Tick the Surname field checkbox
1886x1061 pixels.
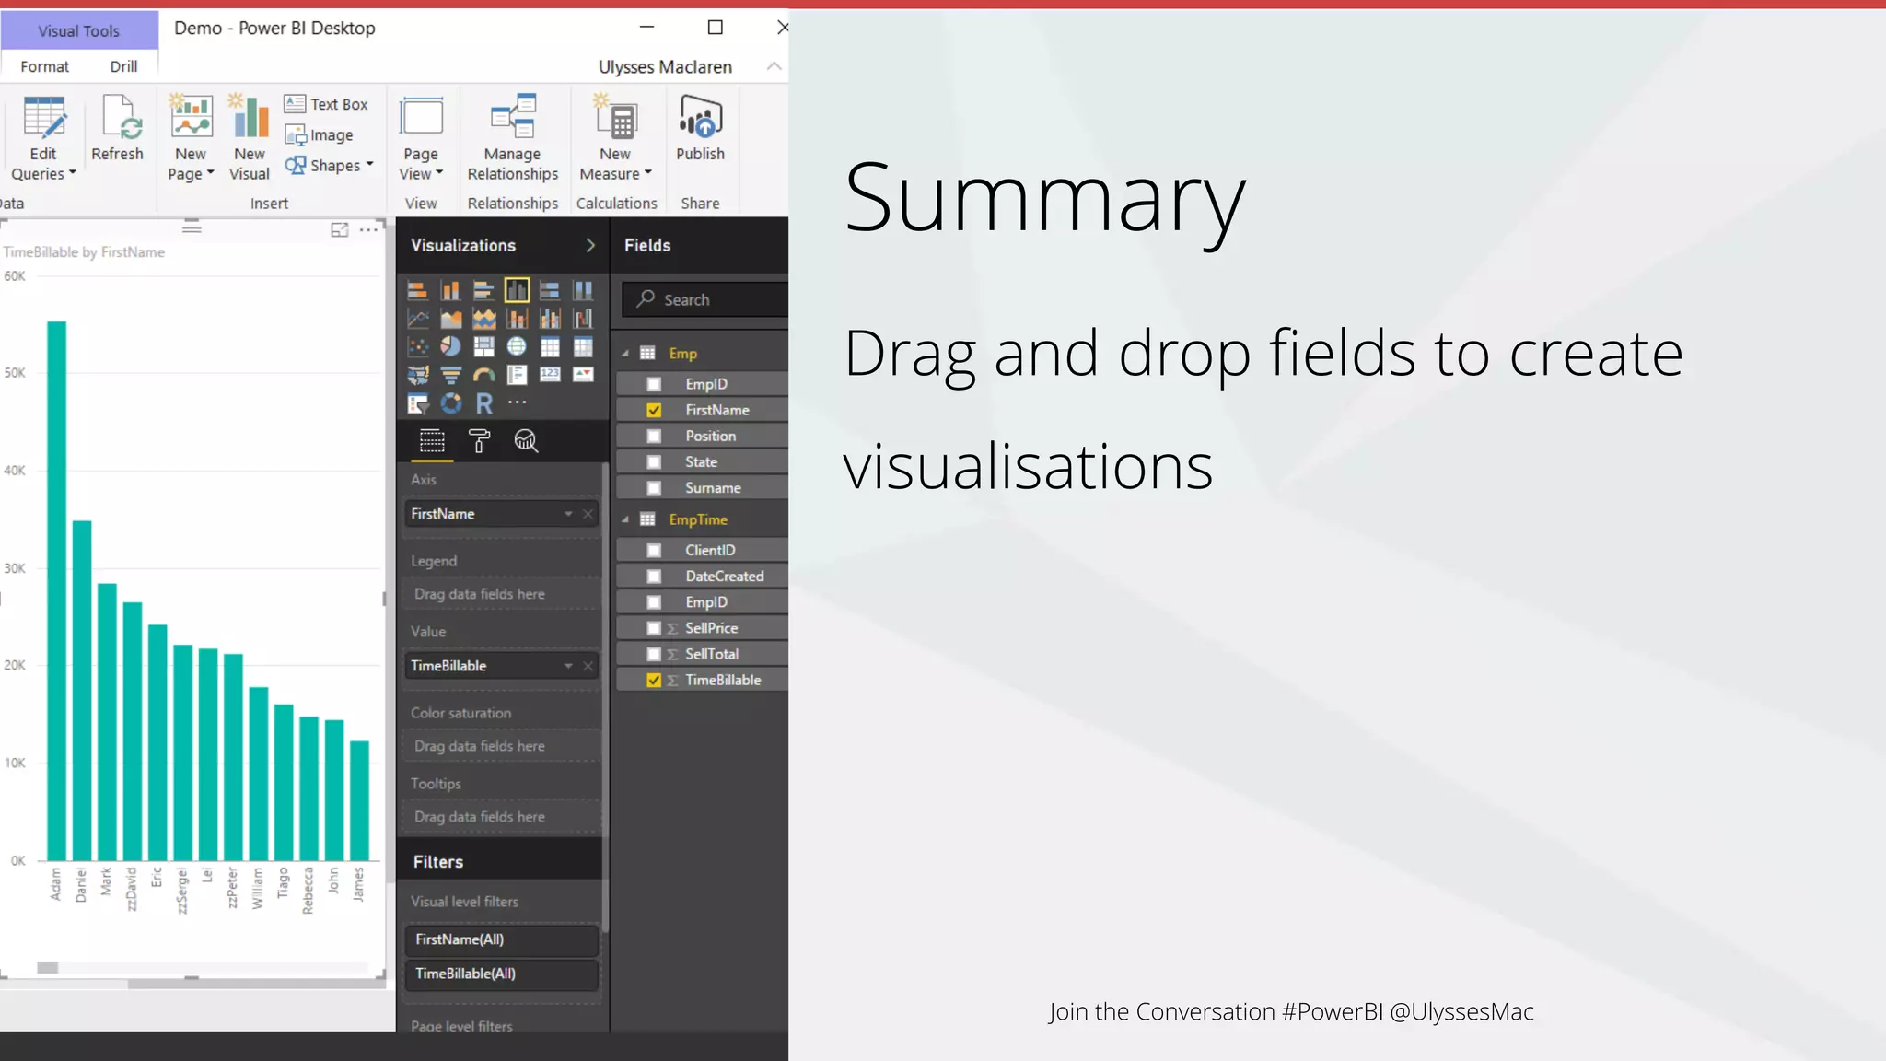(654, 488)
